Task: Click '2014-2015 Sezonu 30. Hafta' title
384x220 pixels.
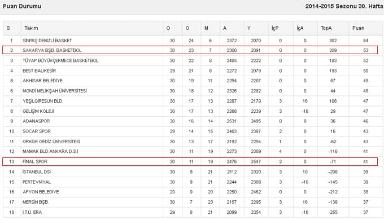Action: click(344, 6)
